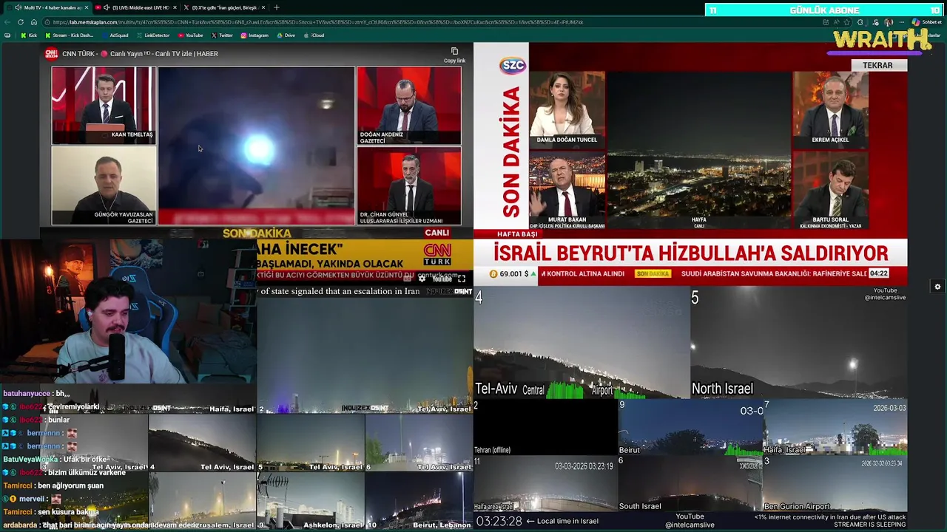Click the CNN Türk channel avatar

(x=51, y=53)
